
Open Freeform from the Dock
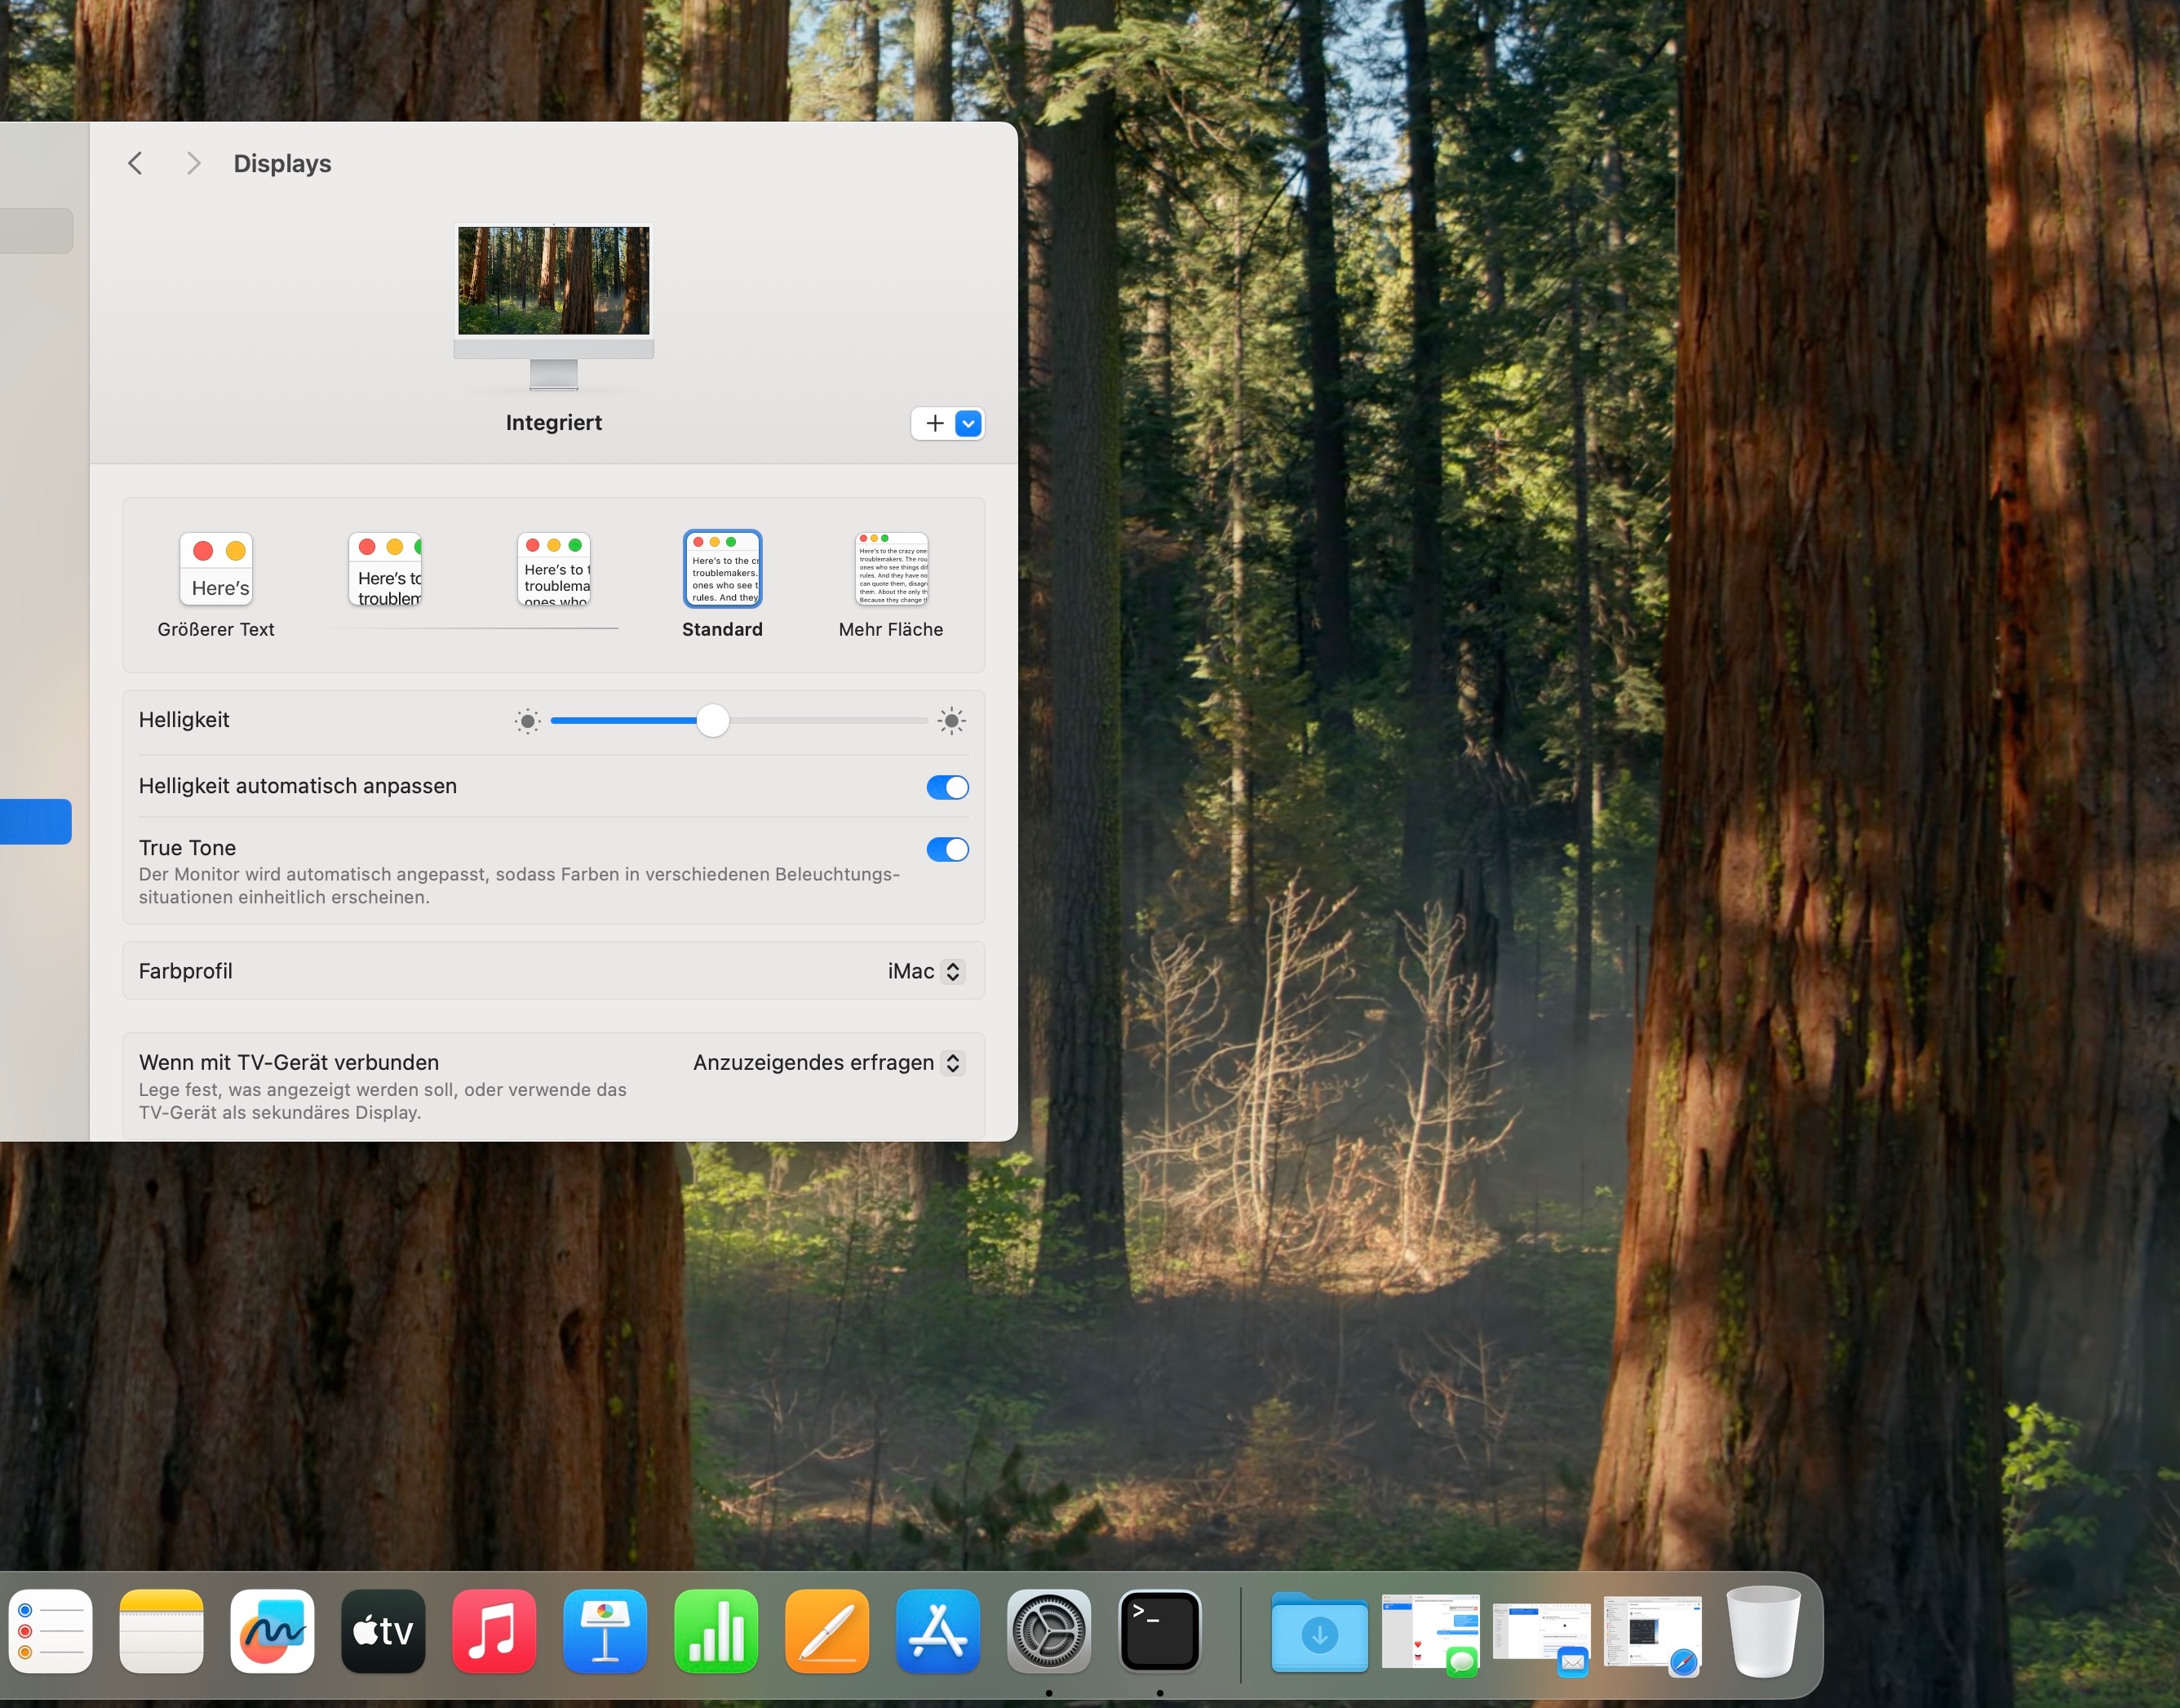click(272, 1631)
